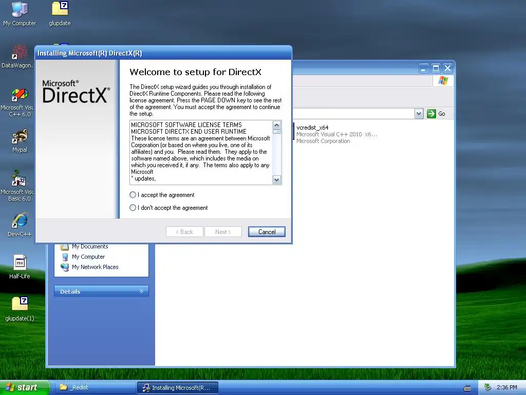The height and width of the screenshot is (395, 526).
Task: Minimize the Explorer window
Action: point(424,68)
